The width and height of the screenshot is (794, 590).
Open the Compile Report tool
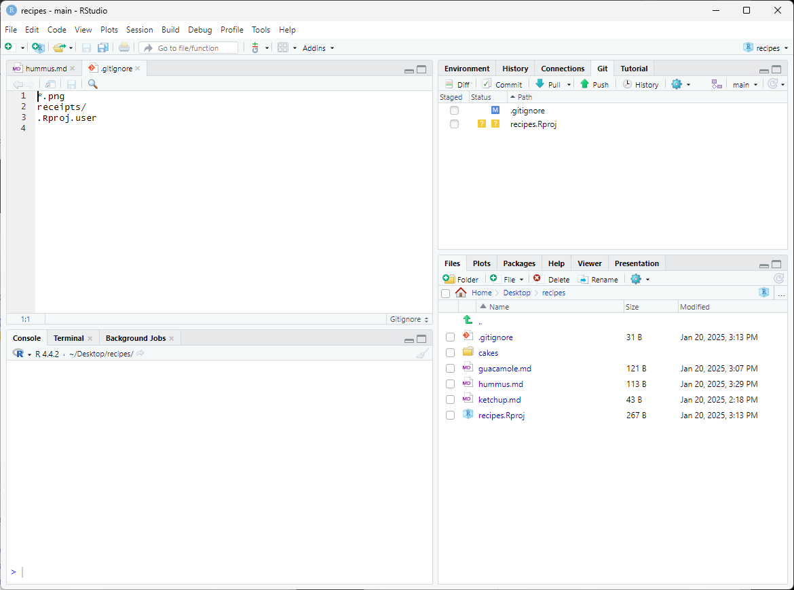coord(124,48)
